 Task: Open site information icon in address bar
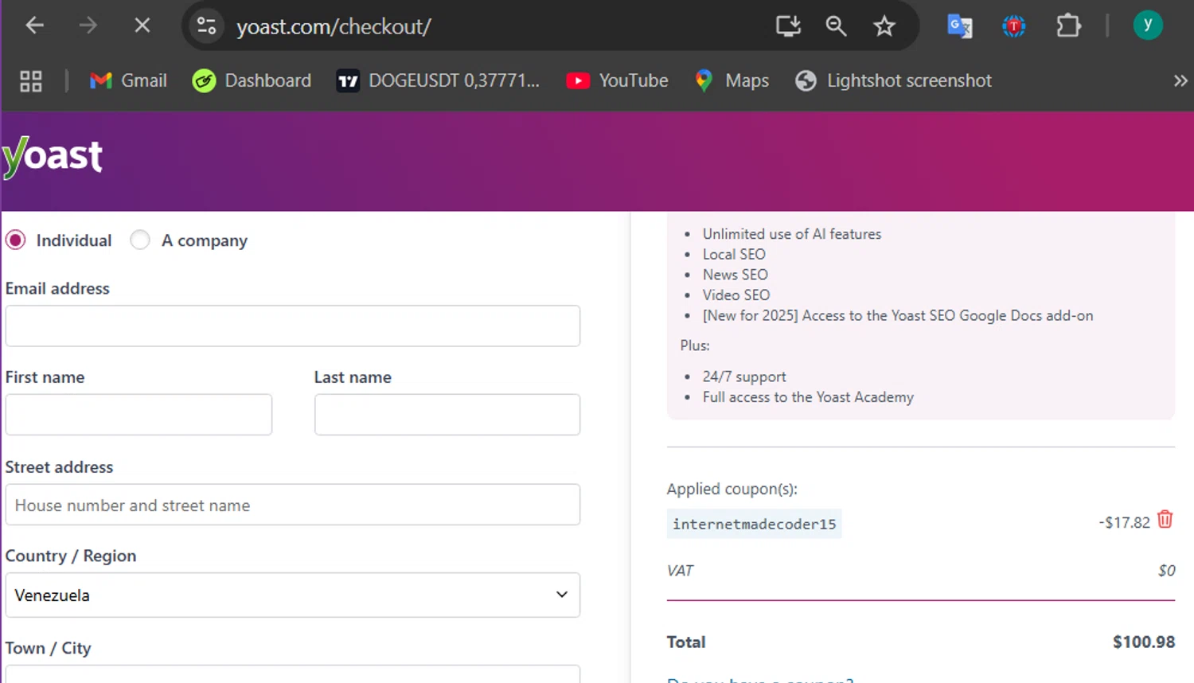(x=207, y=25)
